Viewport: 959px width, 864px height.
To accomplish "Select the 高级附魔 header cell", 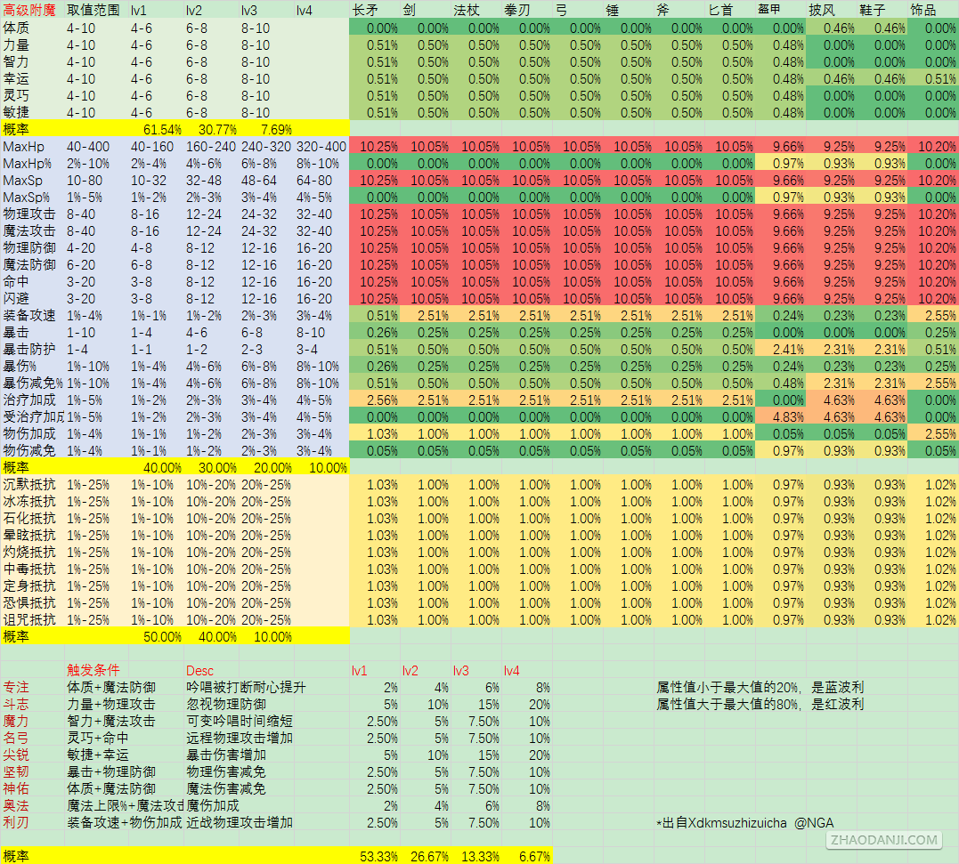I will [x=29, y=10].
